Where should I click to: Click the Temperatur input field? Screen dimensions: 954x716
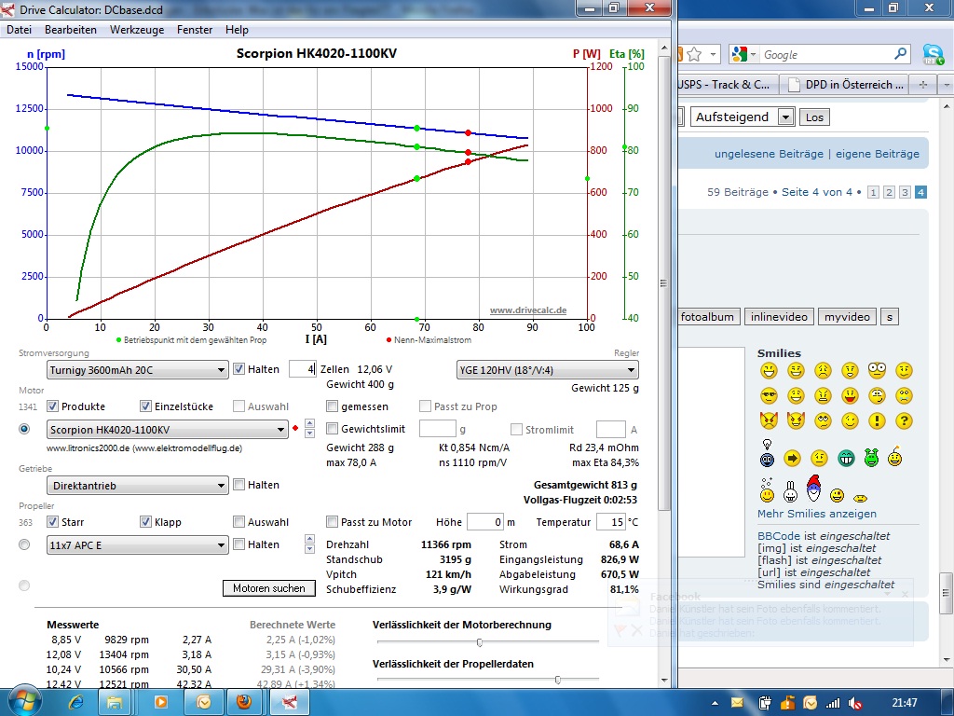click(x=610, y=522)
